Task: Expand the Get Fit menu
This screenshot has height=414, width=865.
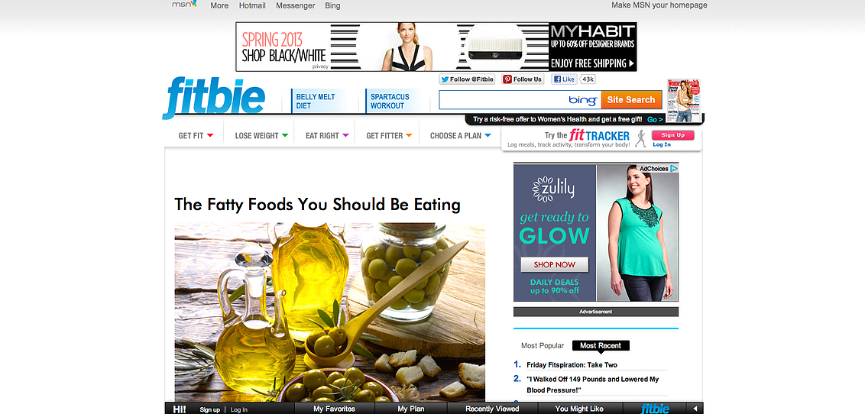Action: point(196,136)
